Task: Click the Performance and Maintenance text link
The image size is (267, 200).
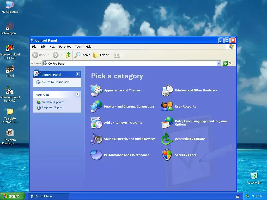Action: (x=126, y=155)
